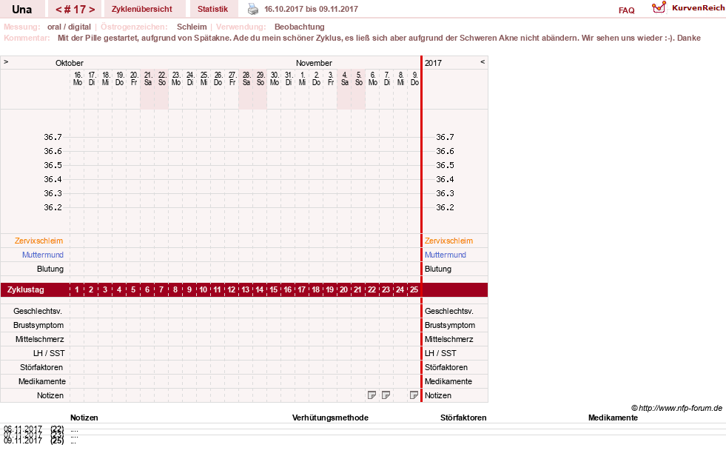Click the right-side Muttermund label
Image resolution: width=726 pixels, height=476 pixels.
446,255
